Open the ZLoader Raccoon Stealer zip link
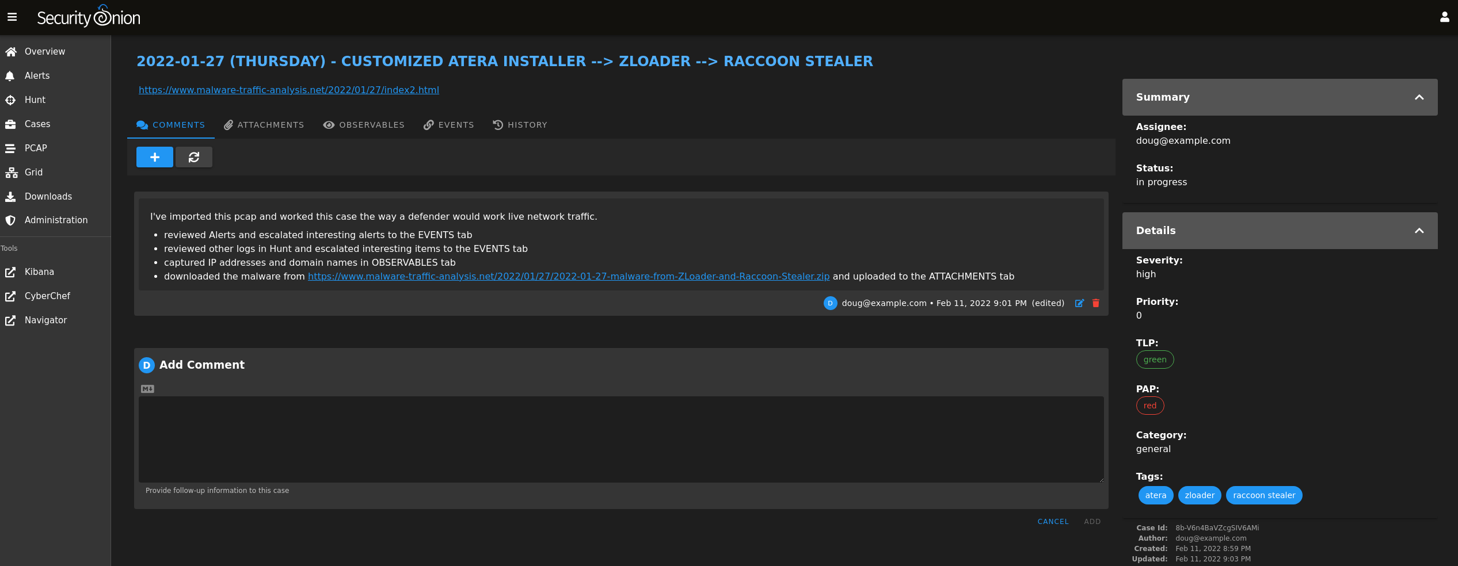1458x566 pixels. [x=569, y=277]
